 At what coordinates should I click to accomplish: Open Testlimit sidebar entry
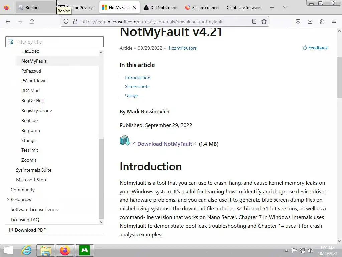[x=30, y=150]
